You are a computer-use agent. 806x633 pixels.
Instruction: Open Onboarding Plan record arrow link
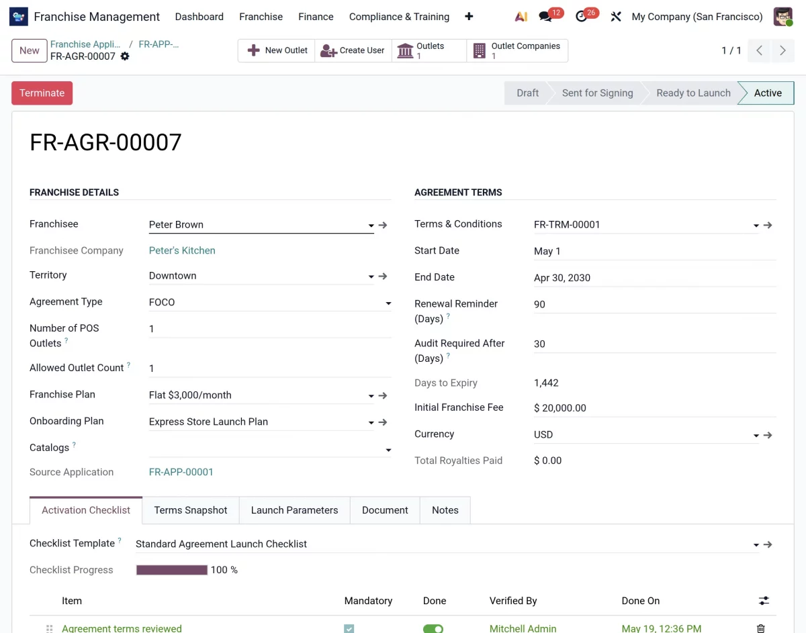click(x=383, y=422)
